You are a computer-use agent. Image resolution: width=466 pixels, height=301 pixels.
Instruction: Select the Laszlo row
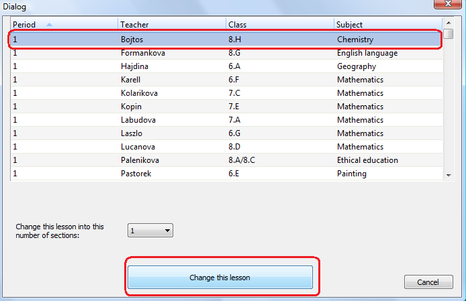click(x=226, y=133)
